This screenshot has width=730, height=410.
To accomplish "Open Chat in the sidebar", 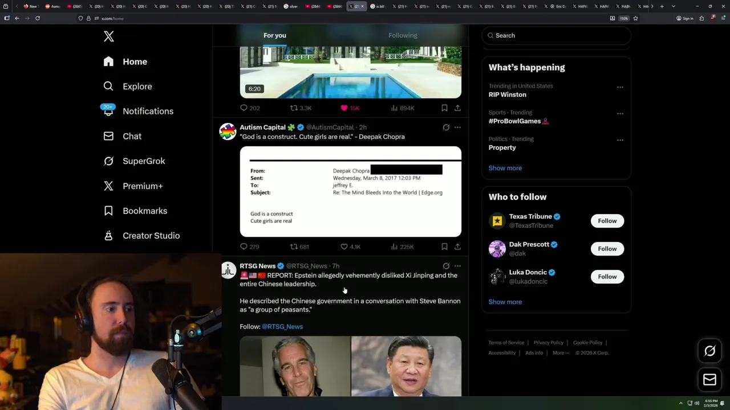I will pos(122,136).
